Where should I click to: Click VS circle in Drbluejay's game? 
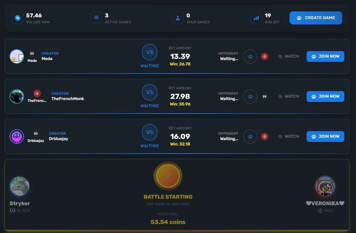click(x=150, y=132)
